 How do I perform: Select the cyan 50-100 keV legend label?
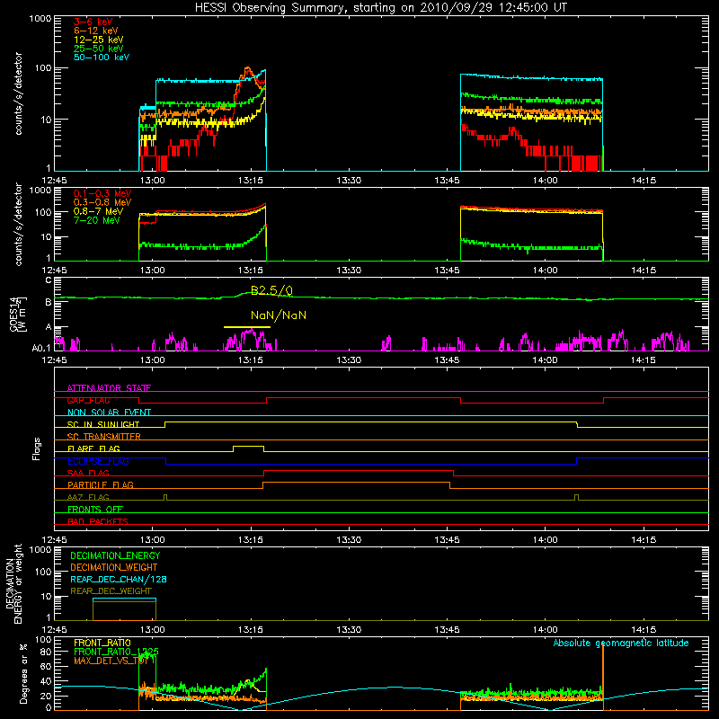102,58
